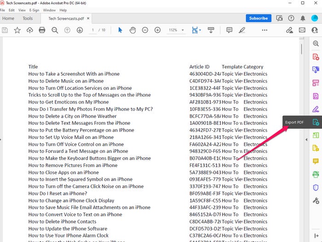Click 'How to Close Apps on an iPhone'
The image size is (322, 242).
coord(63,173)
